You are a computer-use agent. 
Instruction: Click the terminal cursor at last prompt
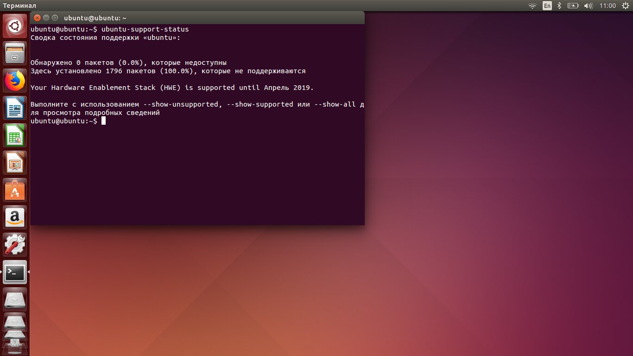pyautogui.click(x=104, y=121)
